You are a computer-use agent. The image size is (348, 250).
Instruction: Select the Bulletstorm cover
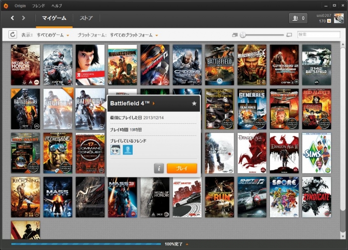[122, 65]
